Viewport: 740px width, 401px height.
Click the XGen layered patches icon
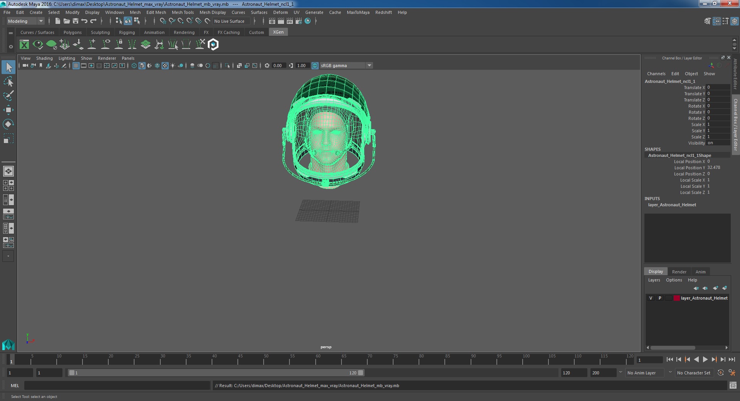tap(146, 45)
